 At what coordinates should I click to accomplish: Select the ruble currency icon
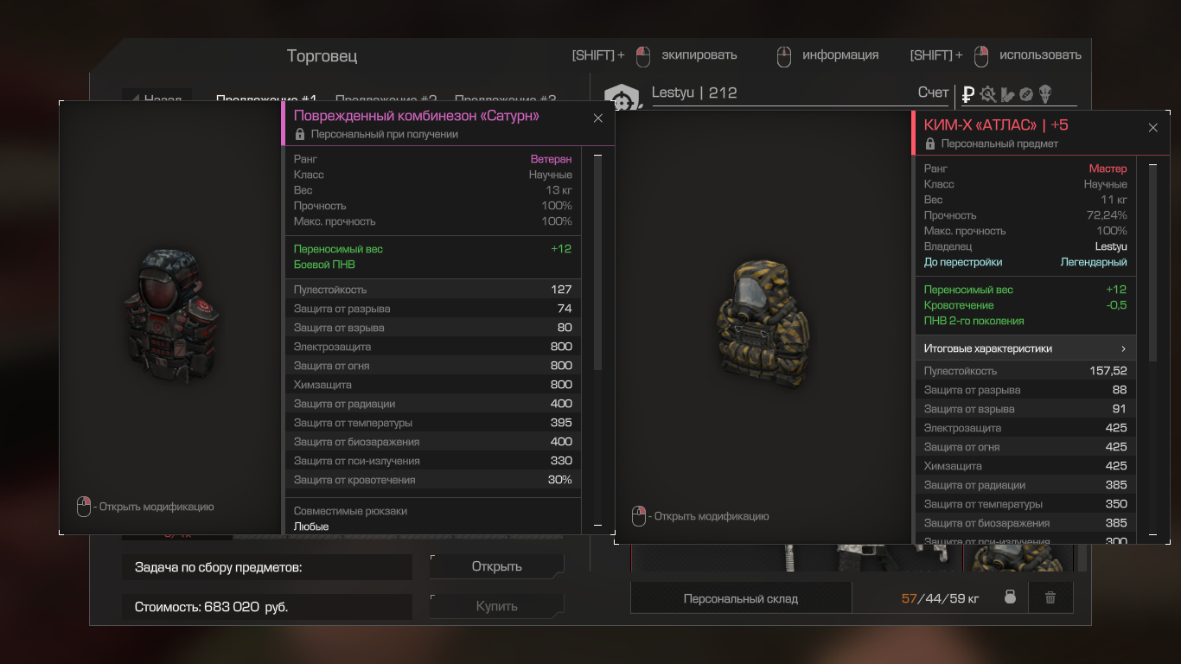coord(968,94)
